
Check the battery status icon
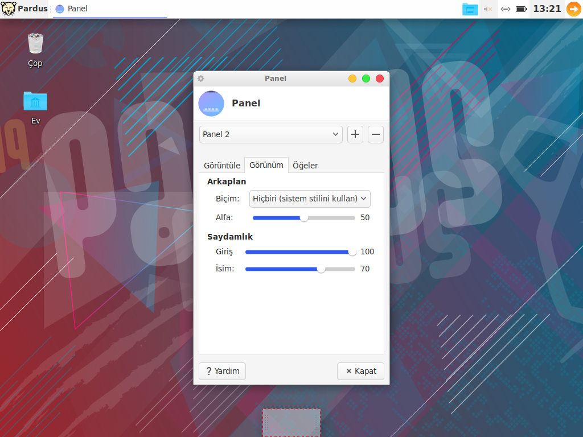click(522, 9)
